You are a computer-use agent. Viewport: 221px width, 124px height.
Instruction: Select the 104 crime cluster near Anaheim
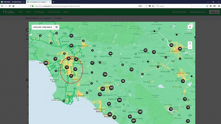111,88
